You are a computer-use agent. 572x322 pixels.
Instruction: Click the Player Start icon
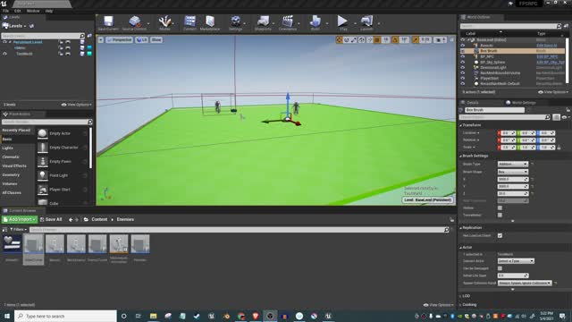42,190
